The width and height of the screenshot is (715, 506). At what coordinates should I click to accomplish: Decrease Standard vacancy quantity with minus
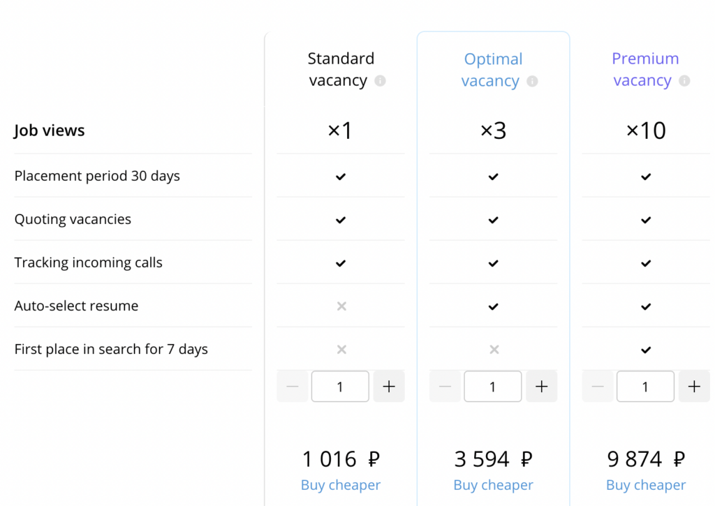coord(293,387)
